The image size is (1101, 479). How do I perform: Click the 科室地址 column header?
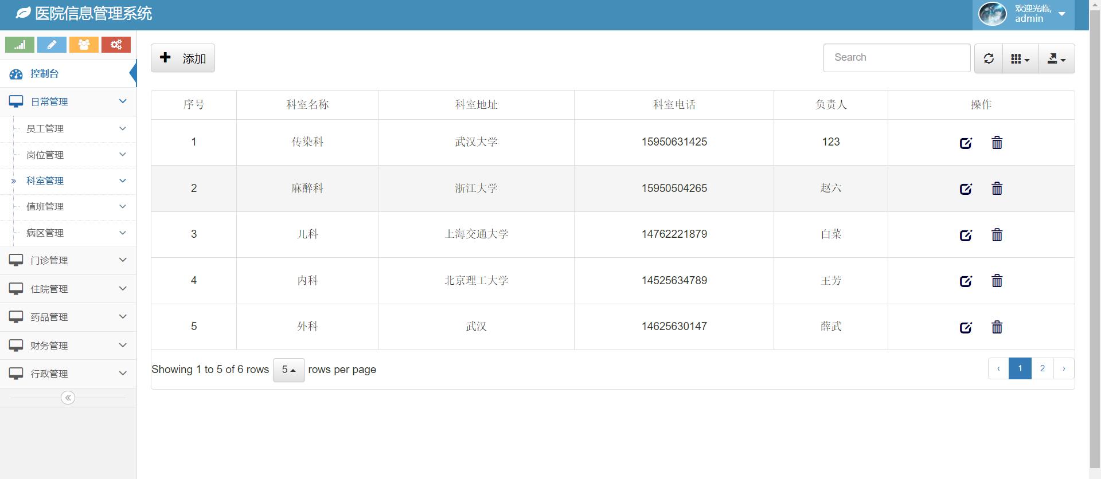(x=476, y=105)
